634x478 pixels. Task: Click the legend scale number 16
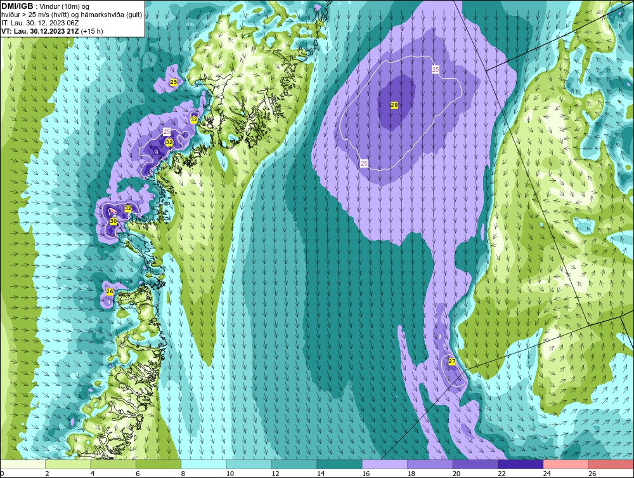(x=366, y=474)
